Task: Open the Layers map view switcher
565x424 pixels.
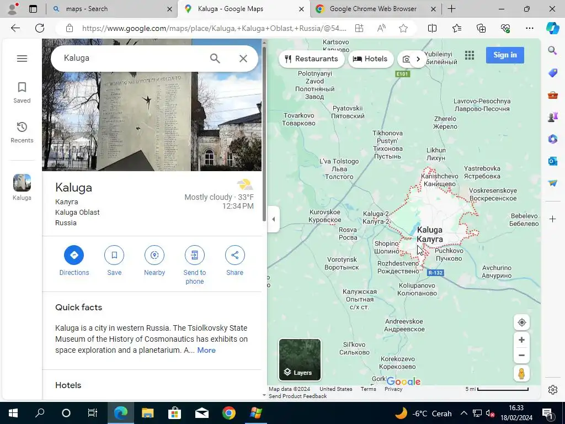Action: [x=300, y=359]
